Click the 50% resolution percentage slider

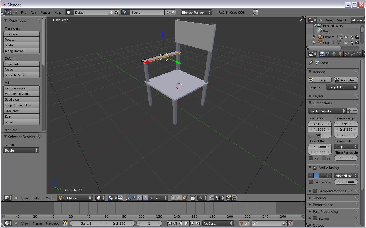click(x=319, y=135)
